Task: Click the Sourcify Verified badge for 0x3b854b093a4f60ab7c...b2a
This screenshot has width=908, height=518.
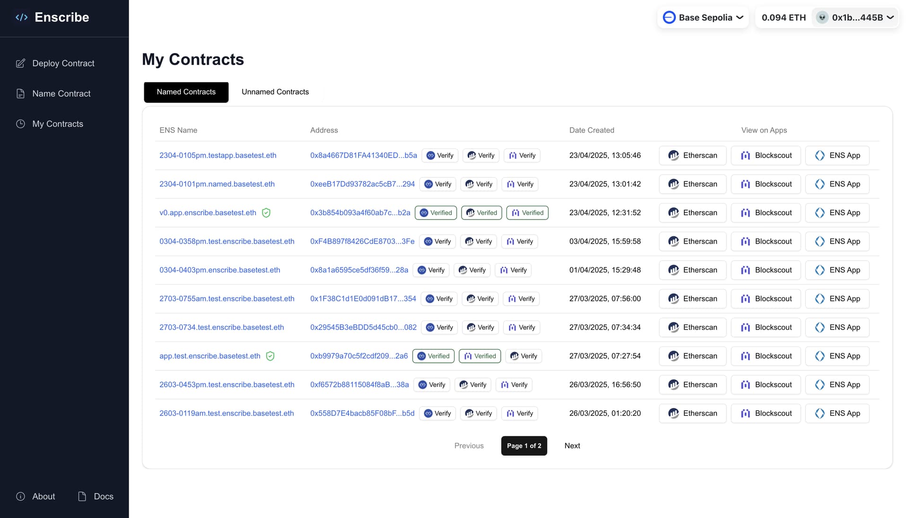Action: [x=436, y=213]
